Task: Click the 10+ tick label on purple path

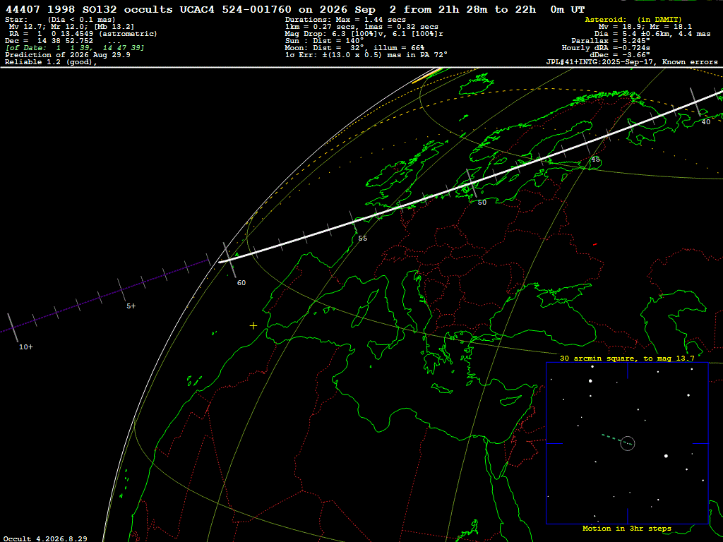Action: coord(26,347)
